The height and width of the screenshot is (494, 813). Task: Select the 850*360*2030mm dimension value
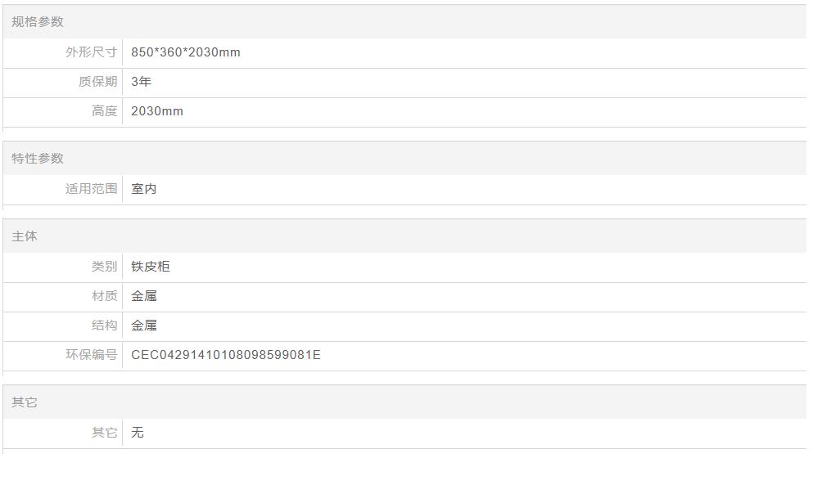[186, 52]
